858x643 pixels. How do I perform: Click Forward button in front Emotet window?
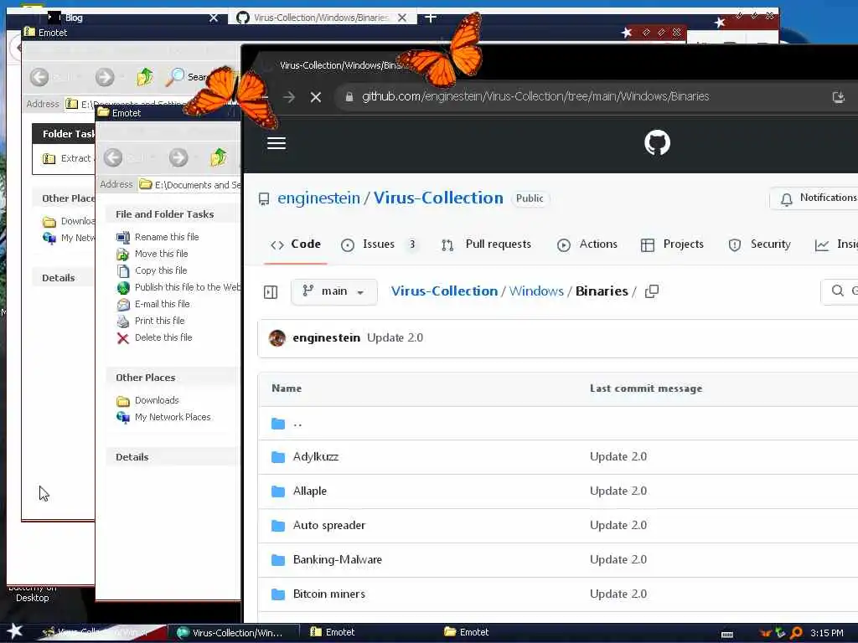tap(178, 158)
